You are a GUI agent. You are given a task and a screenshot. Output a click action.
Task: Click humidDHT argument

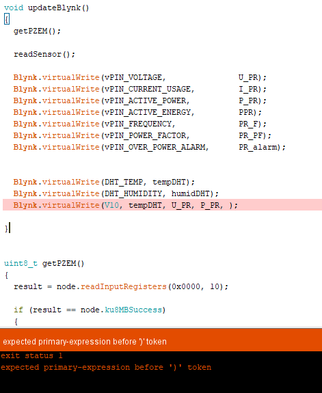tap(191, 193)
